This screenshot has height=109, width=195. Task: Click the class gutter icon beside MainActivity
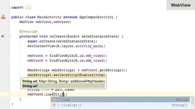[x=3, y=17]
